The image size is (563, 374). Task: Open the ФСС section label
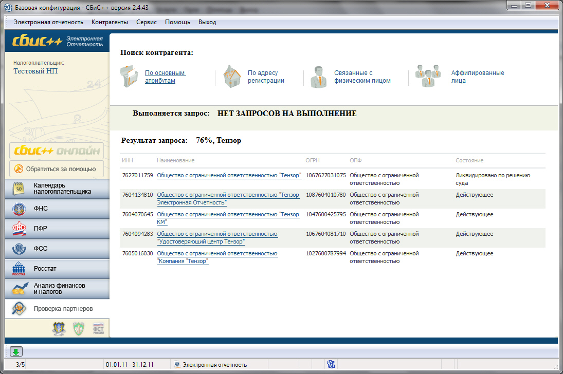pos(41,248)
